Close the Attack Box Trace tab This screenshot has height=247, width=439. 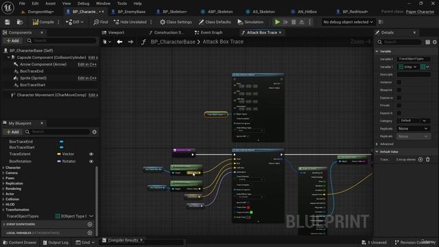pos(281,32)
